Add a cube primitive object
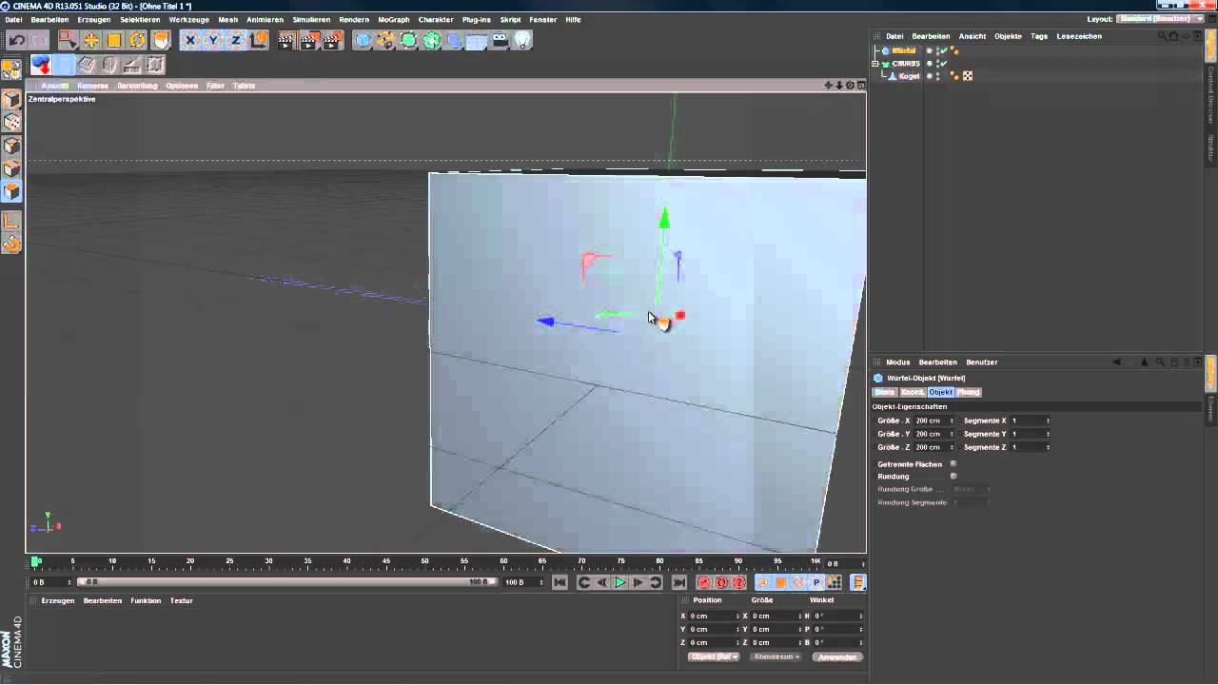The height and width of the screenshot is (685, 1218). pyautogui.click(x=363, y=40)
